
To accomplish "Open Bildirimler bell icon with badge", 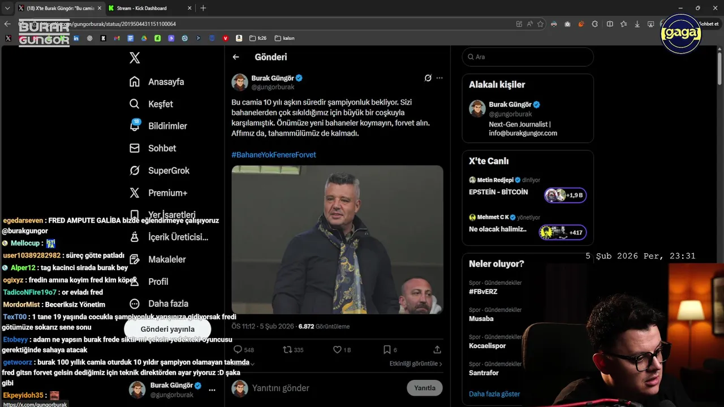I will point(135,125).
